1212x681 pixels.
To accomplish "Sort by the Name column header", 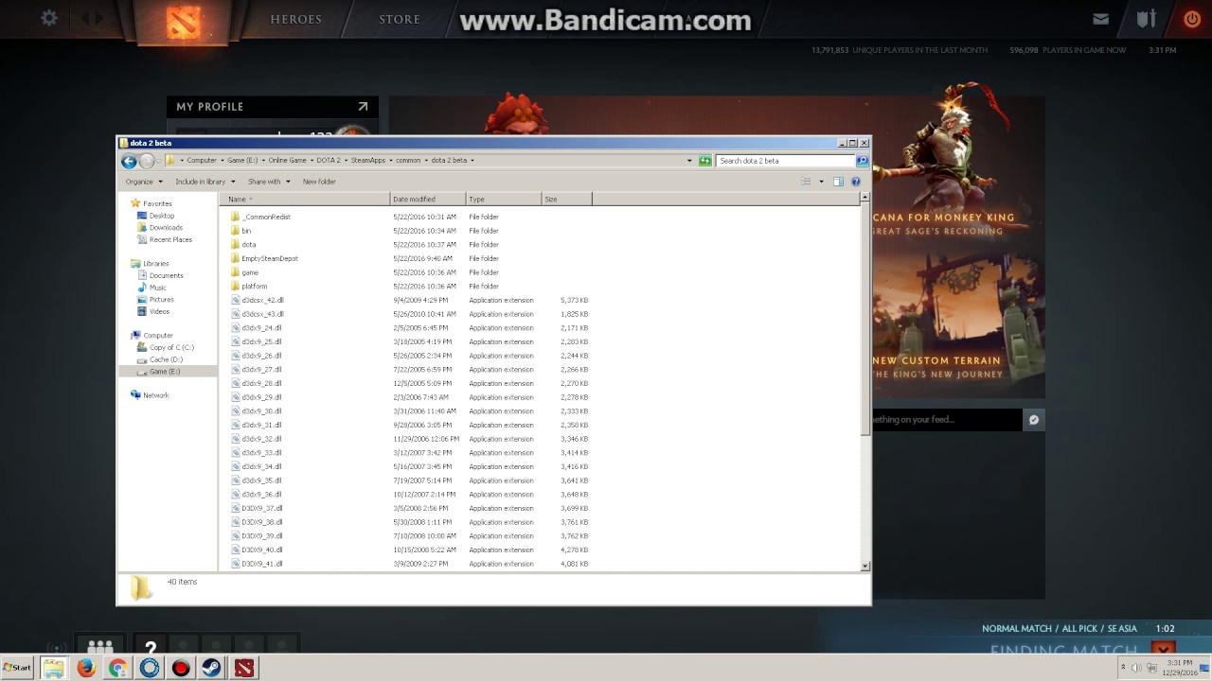I will tap(305, 200).
